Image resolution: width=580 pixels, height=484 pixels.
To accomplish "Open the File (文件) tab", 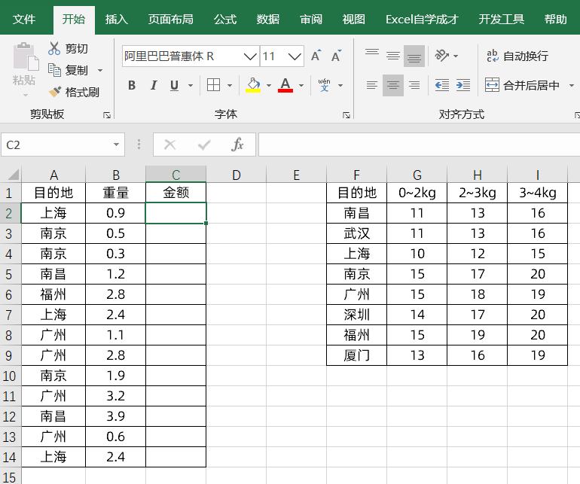I will pos(23,20).
